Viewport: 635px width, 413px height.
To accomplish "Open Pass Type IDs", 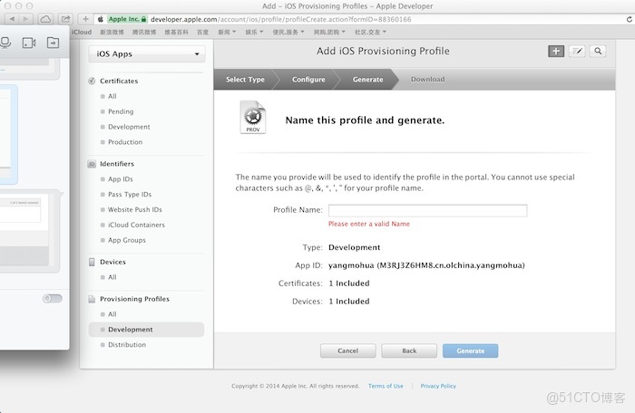I will pyautogui.click(x=130, y=195).
